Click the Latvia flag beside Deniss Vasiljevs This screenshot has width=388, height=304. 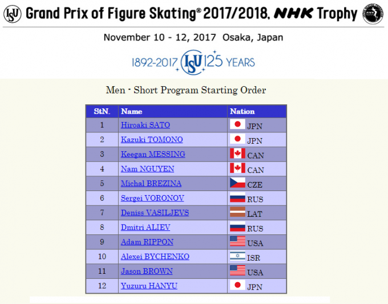click(x=237, y=213)
